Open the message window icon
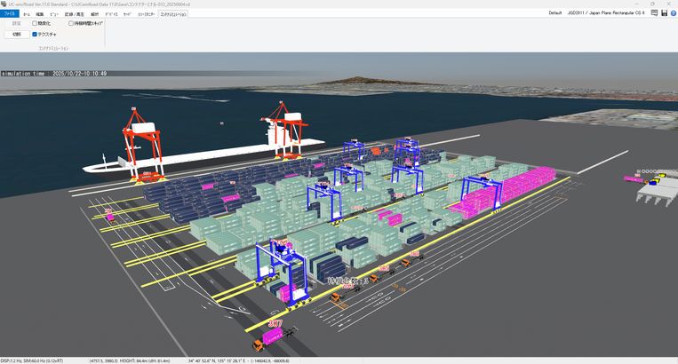 [653, 13]
